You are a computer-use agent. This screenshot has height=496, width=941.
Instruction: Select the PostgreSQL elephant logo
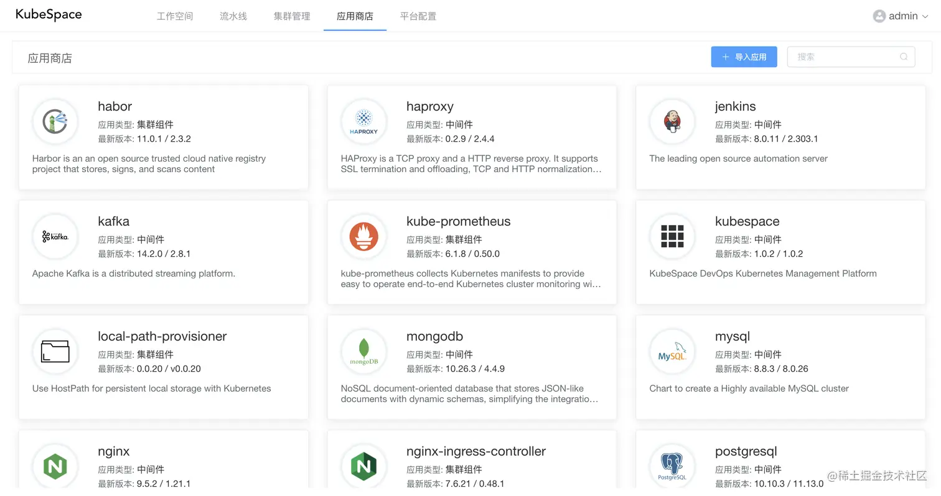click(672, 466)
